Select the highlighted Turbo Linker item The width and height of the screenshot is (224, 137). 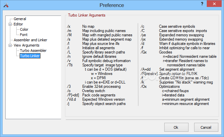tap(30, 56)
